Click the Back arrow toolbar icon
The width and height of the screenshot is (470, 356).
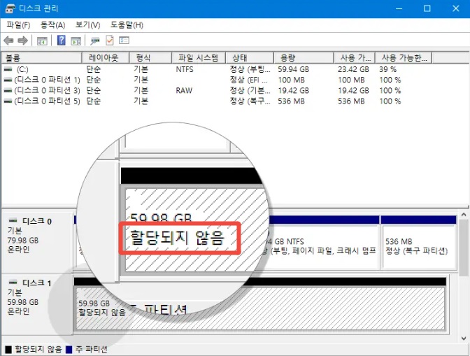[x=8, y=40]
